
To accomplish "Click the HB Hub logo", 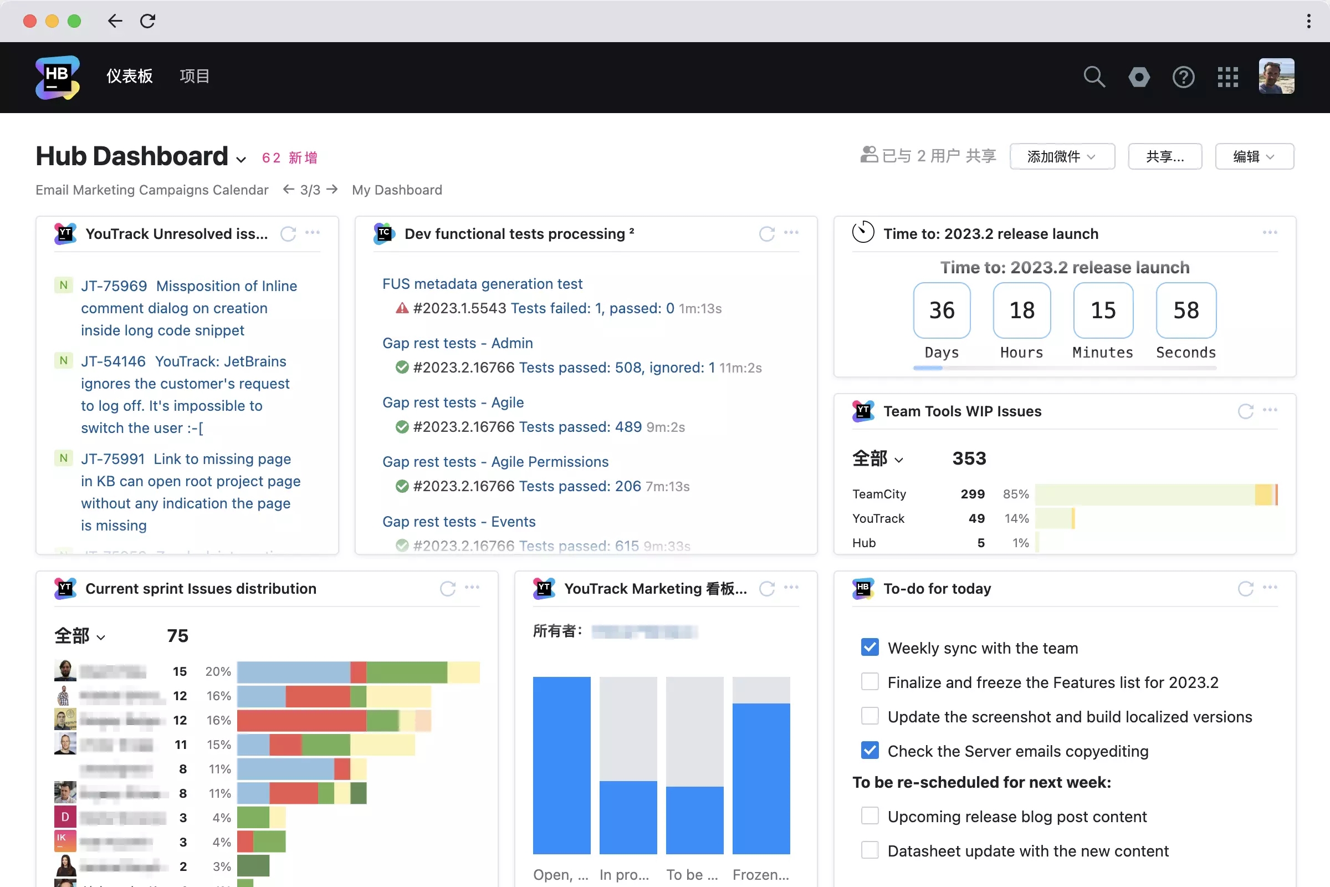I will click(x=57, y=78).
